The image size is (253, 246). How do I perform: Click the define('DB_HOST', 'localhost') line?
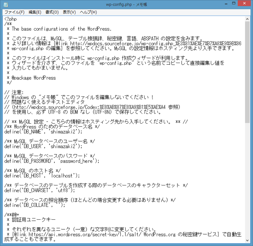tap(42, 176)
